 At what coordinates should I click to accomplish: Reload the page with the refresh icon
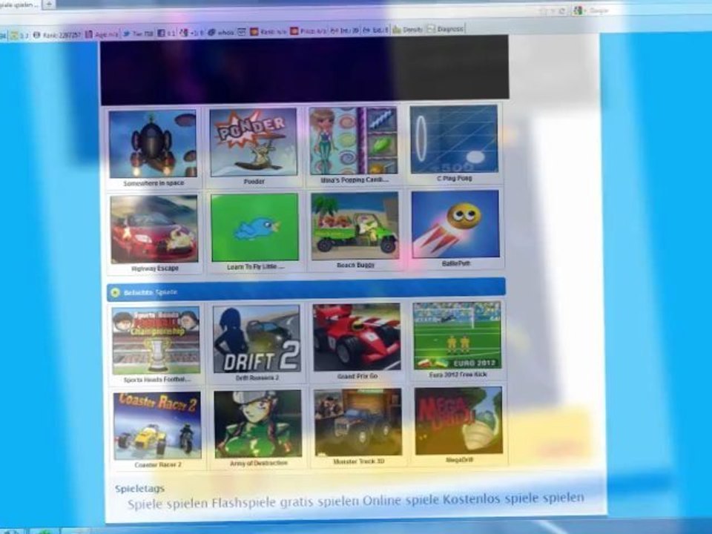(561, 11)
